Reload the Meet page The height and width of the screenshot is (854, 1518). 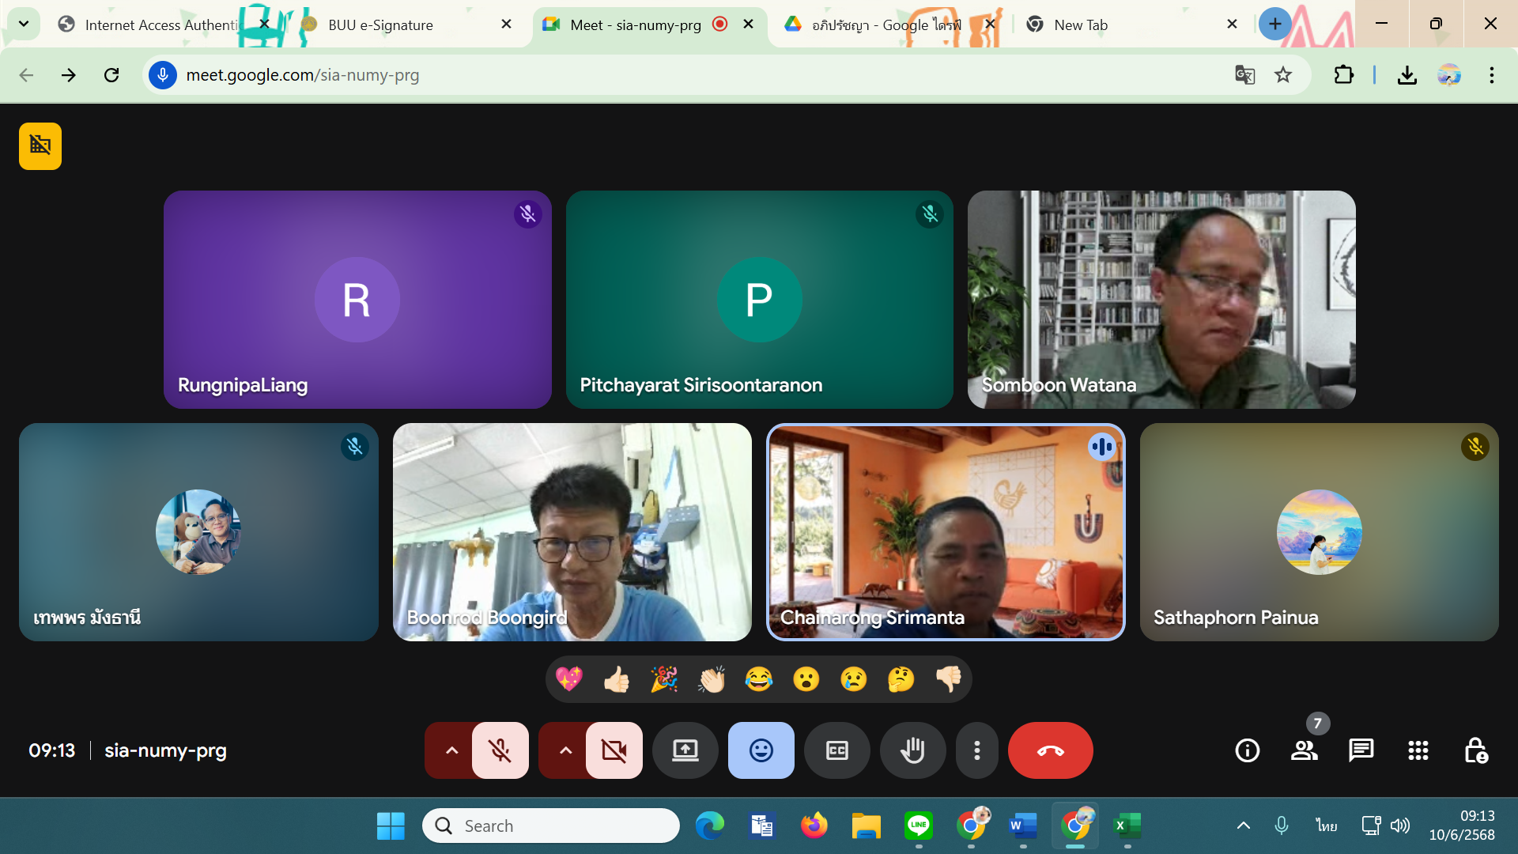111,75
